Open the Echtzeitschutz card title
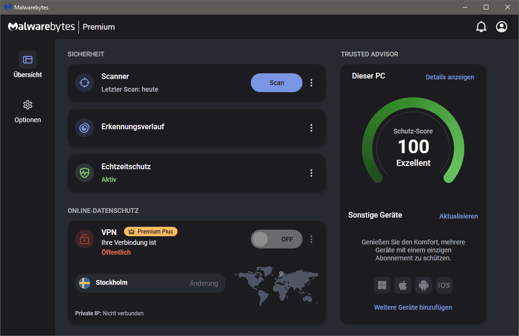Viewport: 519px width, 336px height. pyautogui.click(x=126, y=166)
